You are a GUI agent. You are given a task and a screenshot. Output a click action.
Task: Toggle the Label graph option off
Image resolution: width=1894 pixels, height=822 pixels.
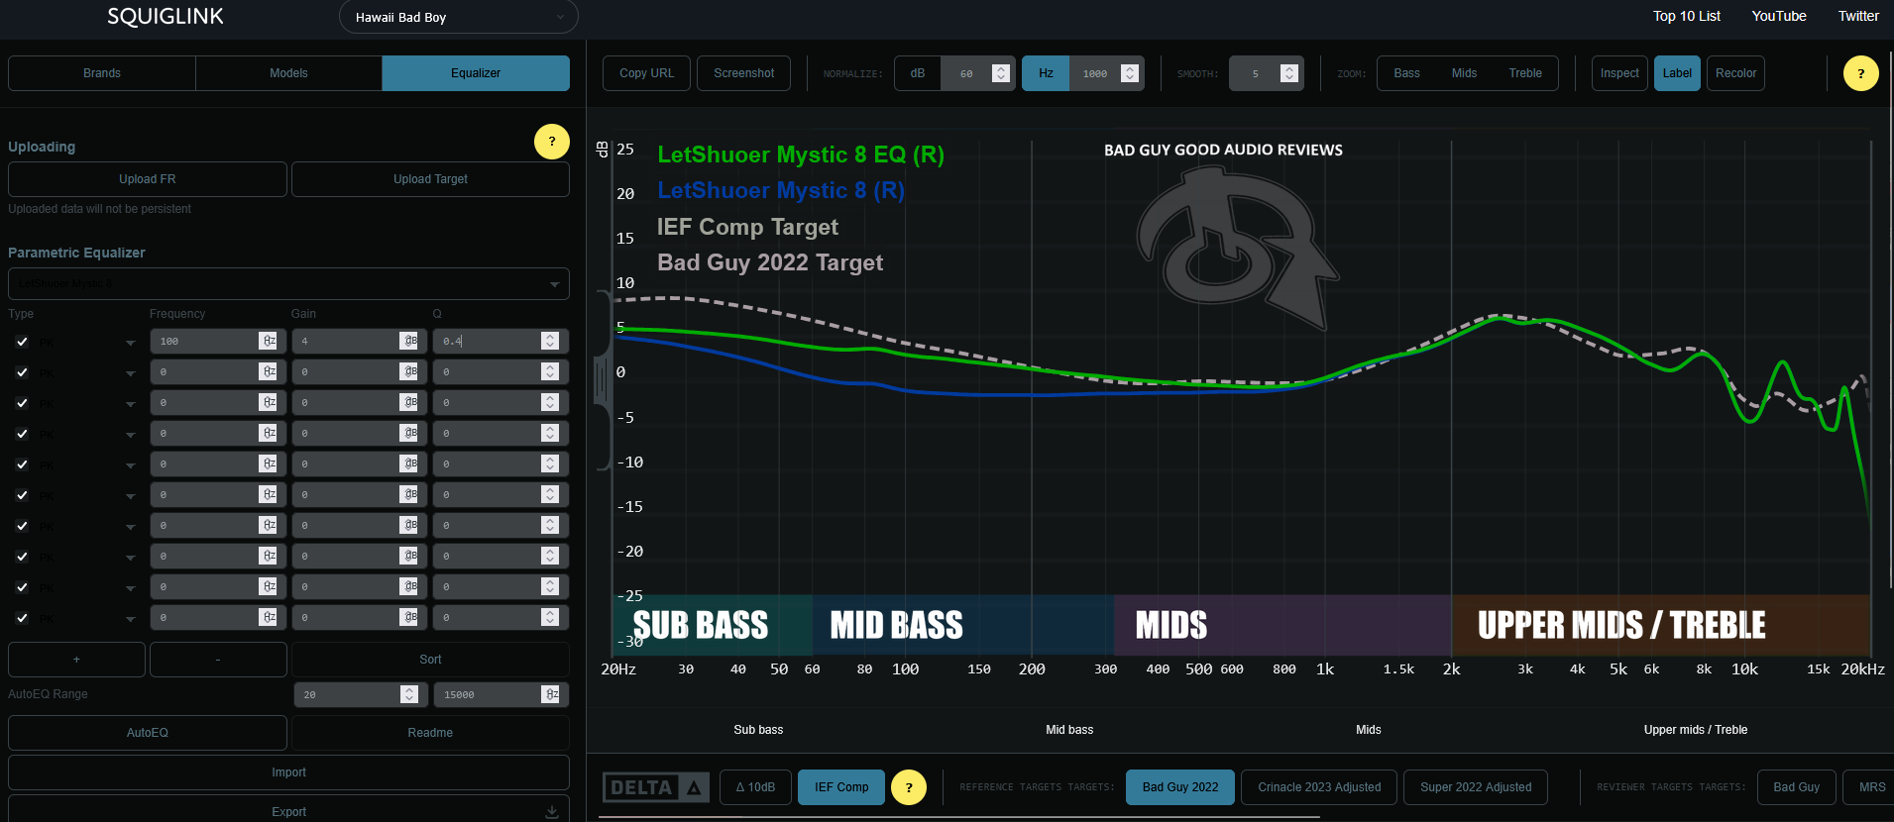point(1676,73)
